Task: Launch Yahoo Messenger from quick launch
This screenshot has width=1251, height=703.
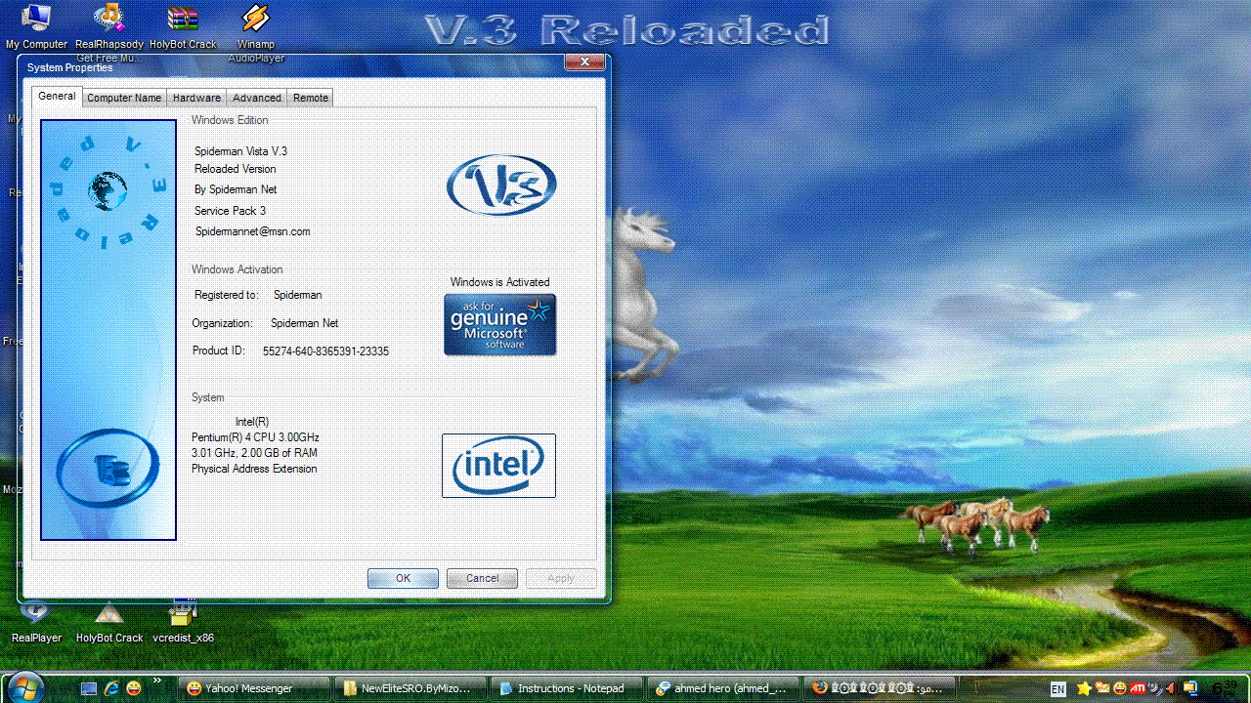Action: pos(134,688)
